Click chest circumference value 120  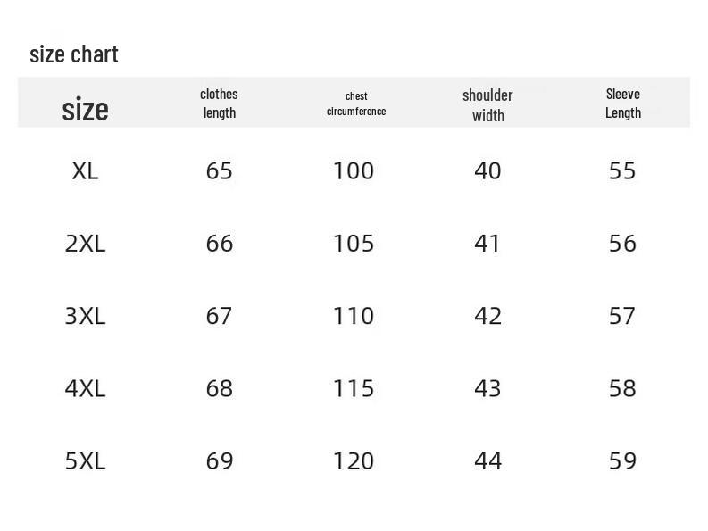tap(354, 460)
